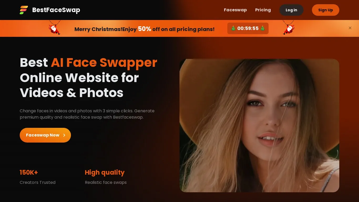The width and height of the screenshot is (359, 202).
Task: Click the chevron arrow in Faceswap Now
Action: pyautogui.click(x=64, y=135)
